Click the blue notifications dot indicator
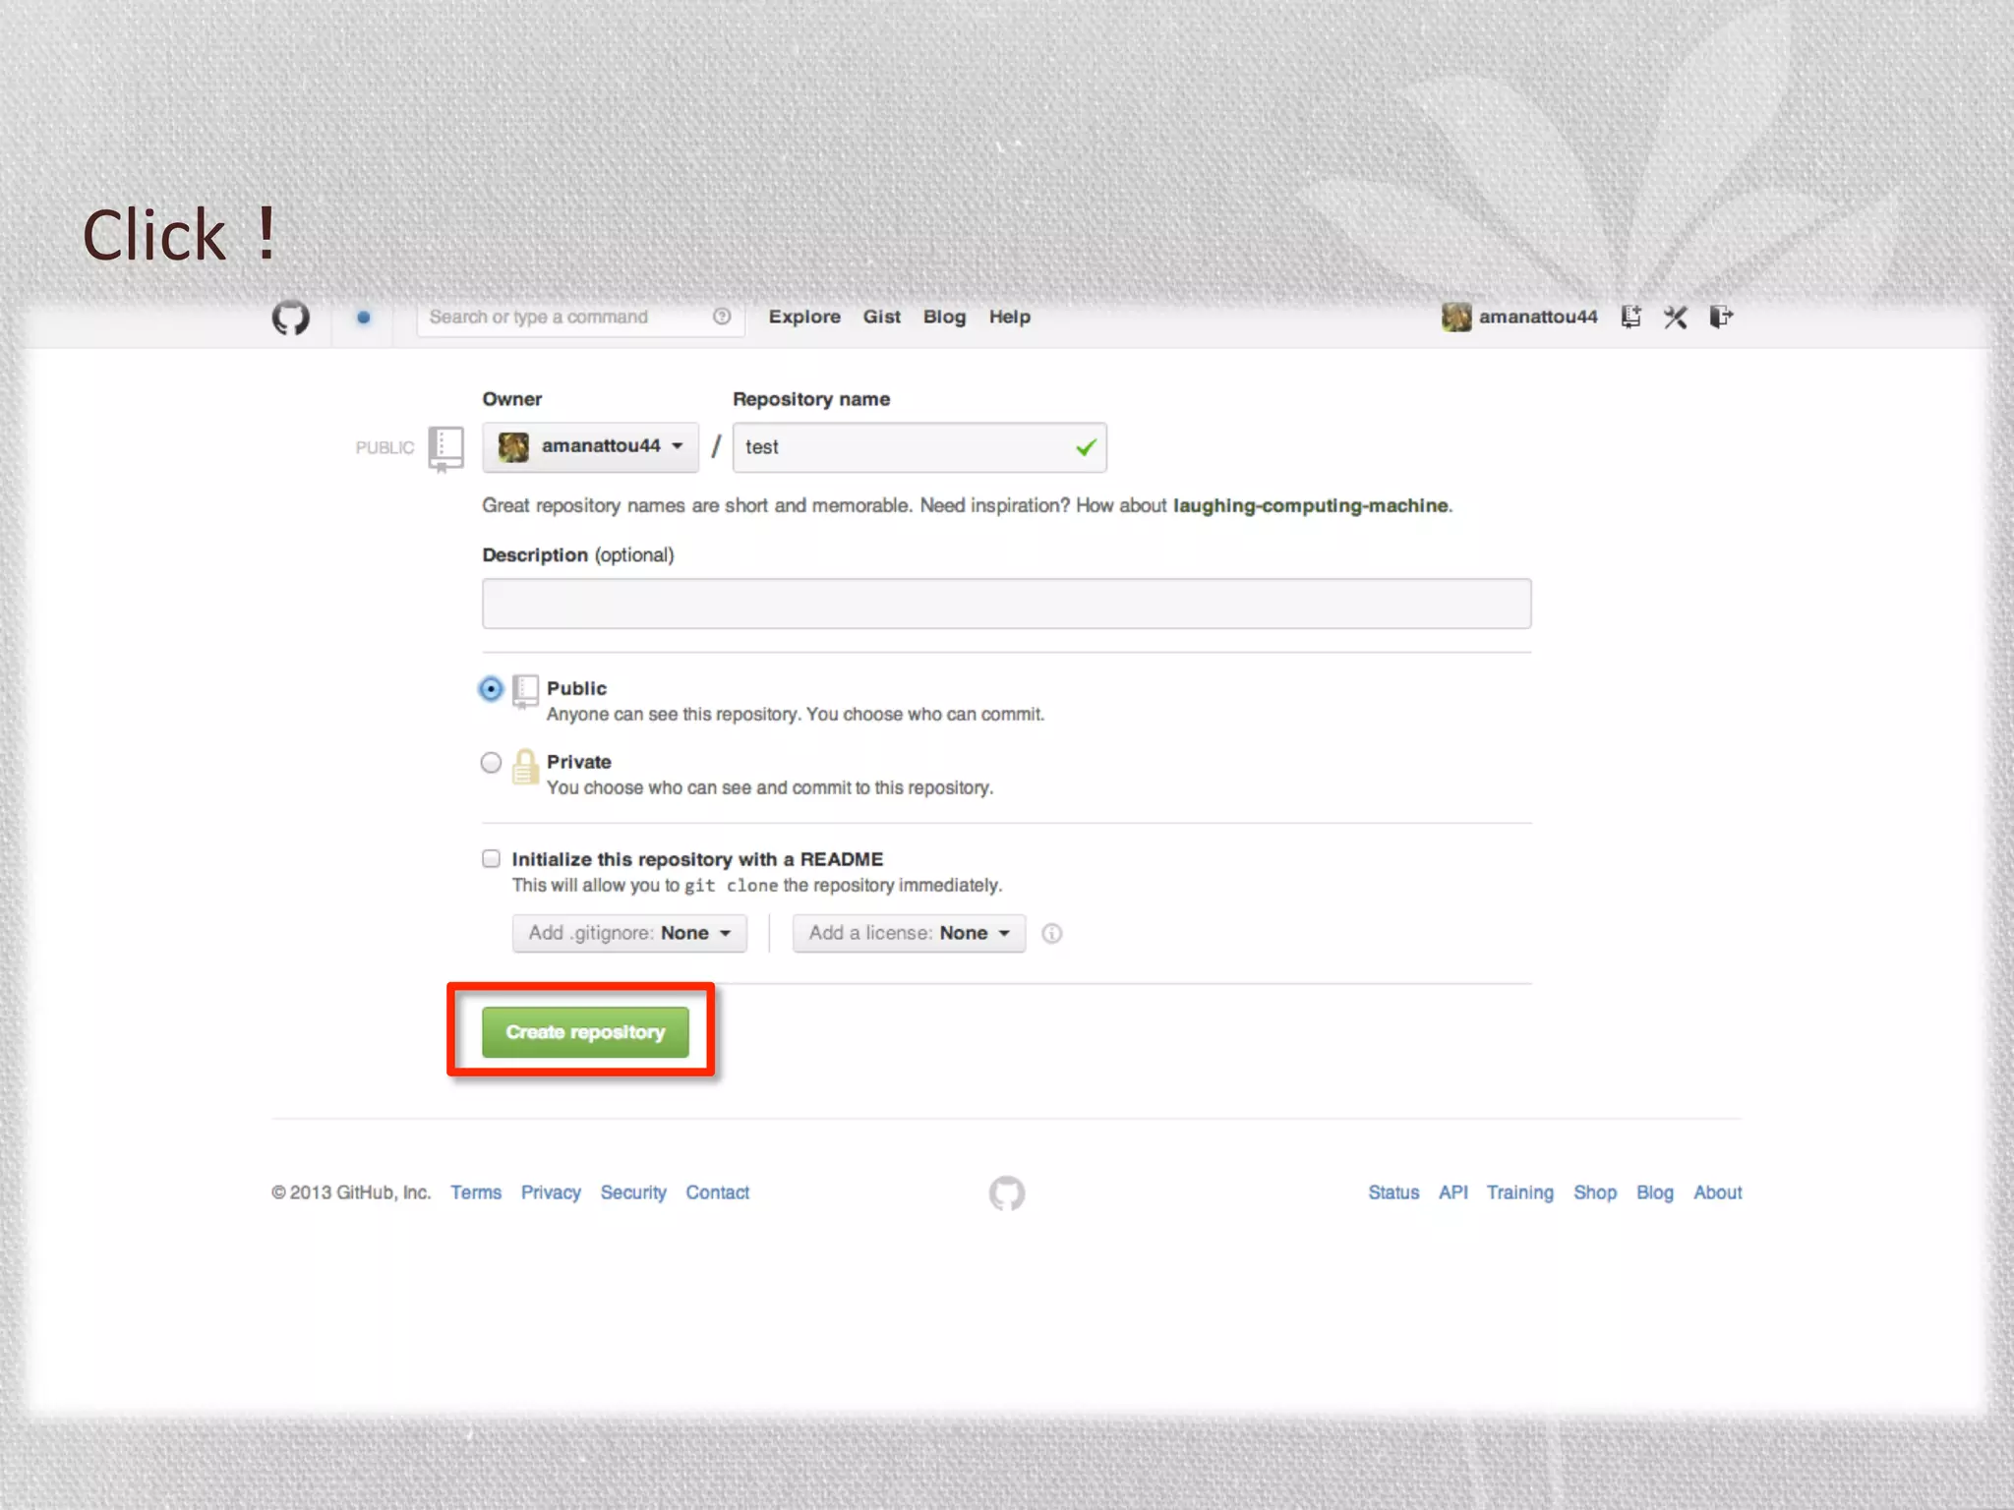Image resolution: width=2014 pixels, height=1510 pixels. click(363, 318)
